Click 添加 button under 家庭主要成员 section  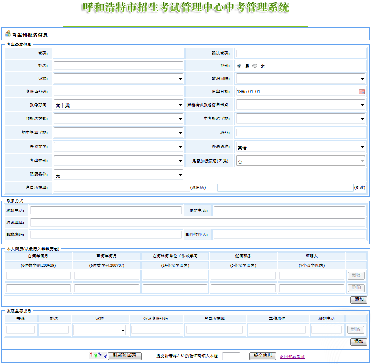pos(359,342)
